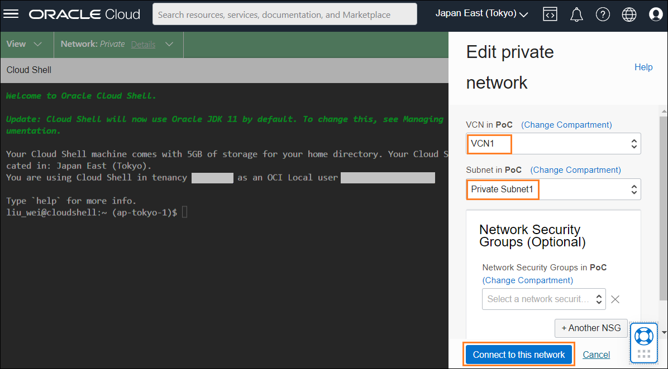Click Connect to this network button
Viewport: 668px width, 369px height.
518,355
